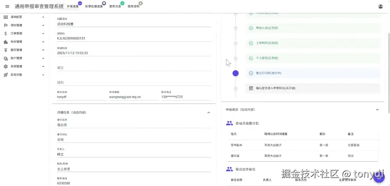Open 开发进度 in the top bar

(x=73, y=7)
